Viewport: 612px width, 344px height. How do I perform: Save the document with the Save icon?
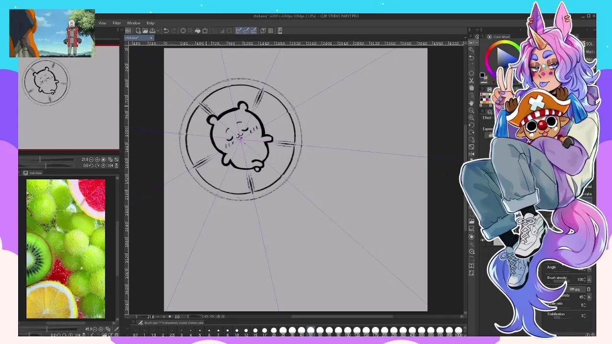(152, 31)
